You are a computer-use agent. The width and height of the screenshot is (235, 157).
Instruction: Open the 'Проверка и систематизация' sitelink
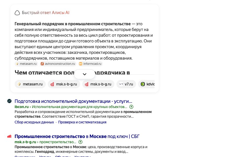(x=82, y=122)
